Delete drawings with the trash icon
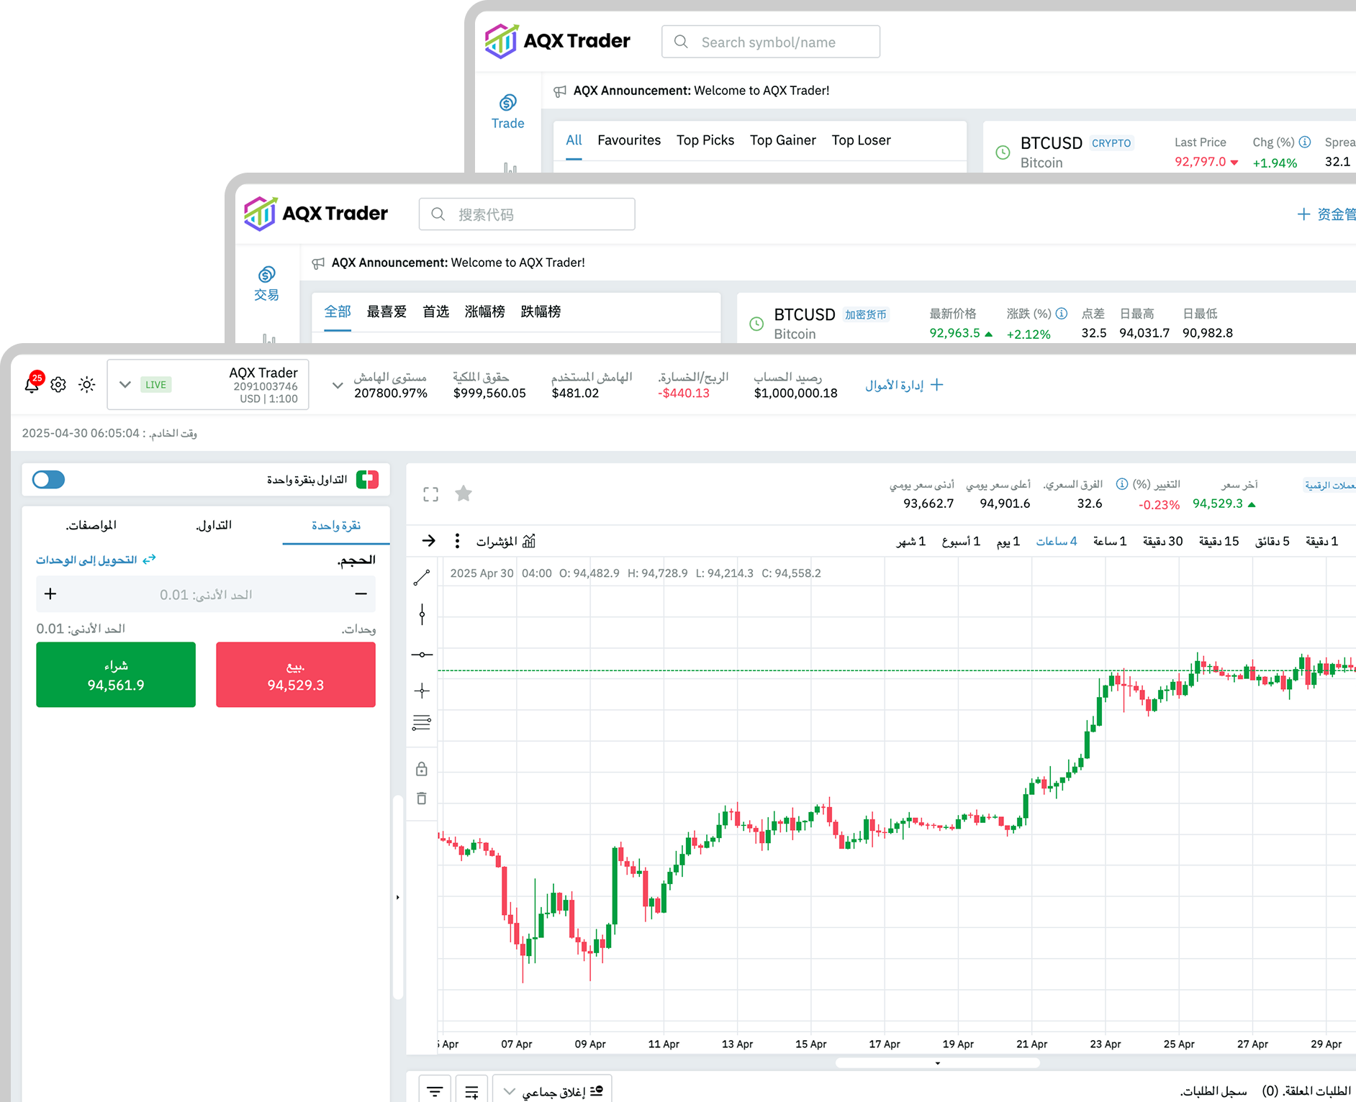 (422, 798)
